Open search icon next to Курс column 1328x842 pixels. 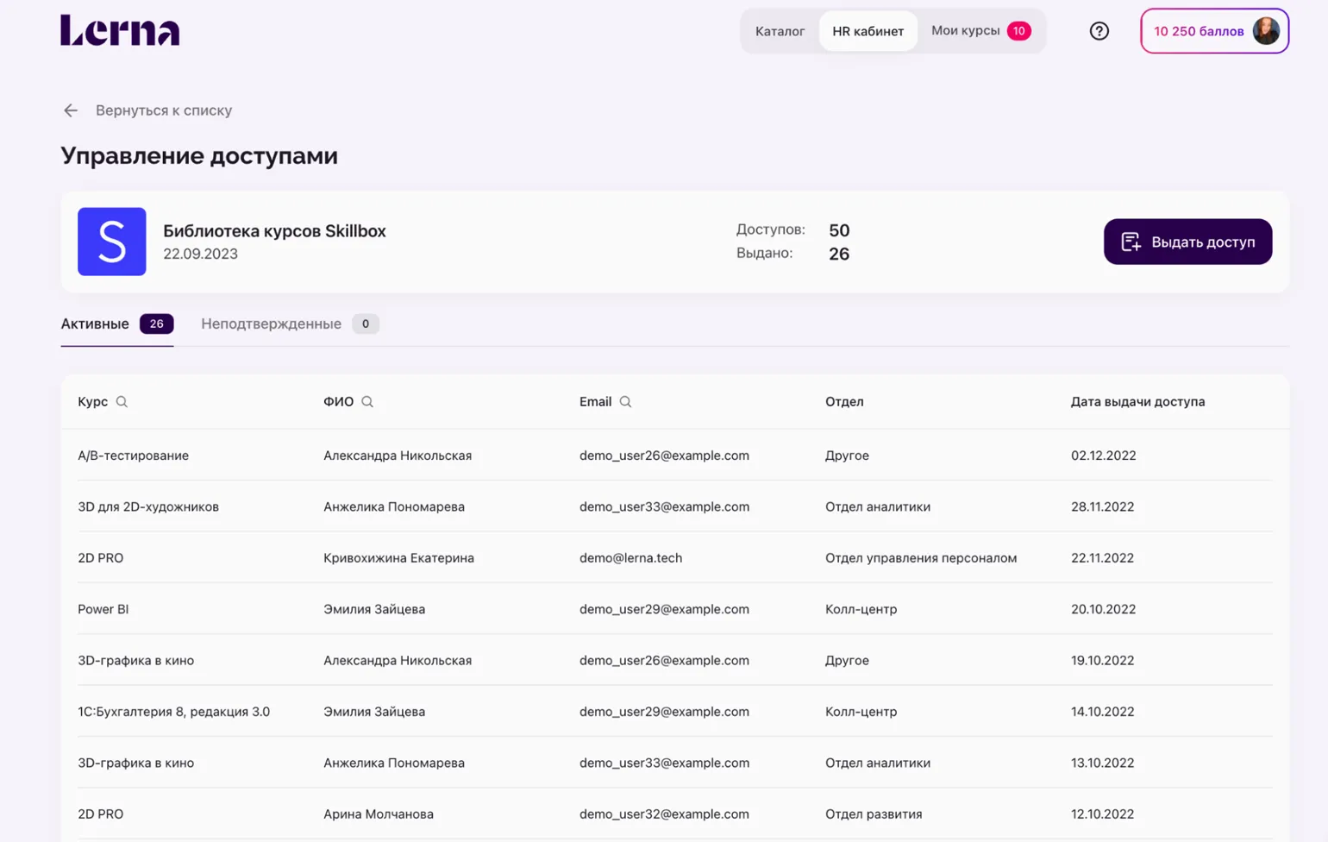122,402
